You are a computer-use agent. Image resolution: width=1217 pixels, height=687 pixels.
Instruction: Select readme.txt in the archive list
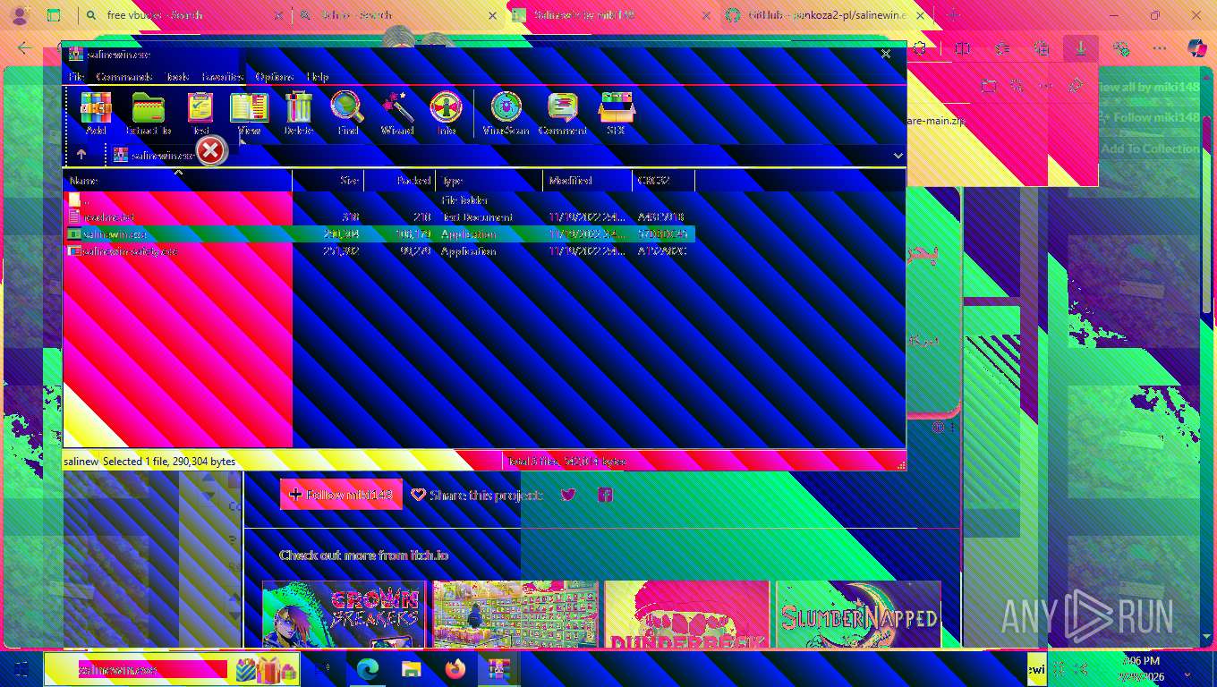pyautogui.click(x=379, y=217)
